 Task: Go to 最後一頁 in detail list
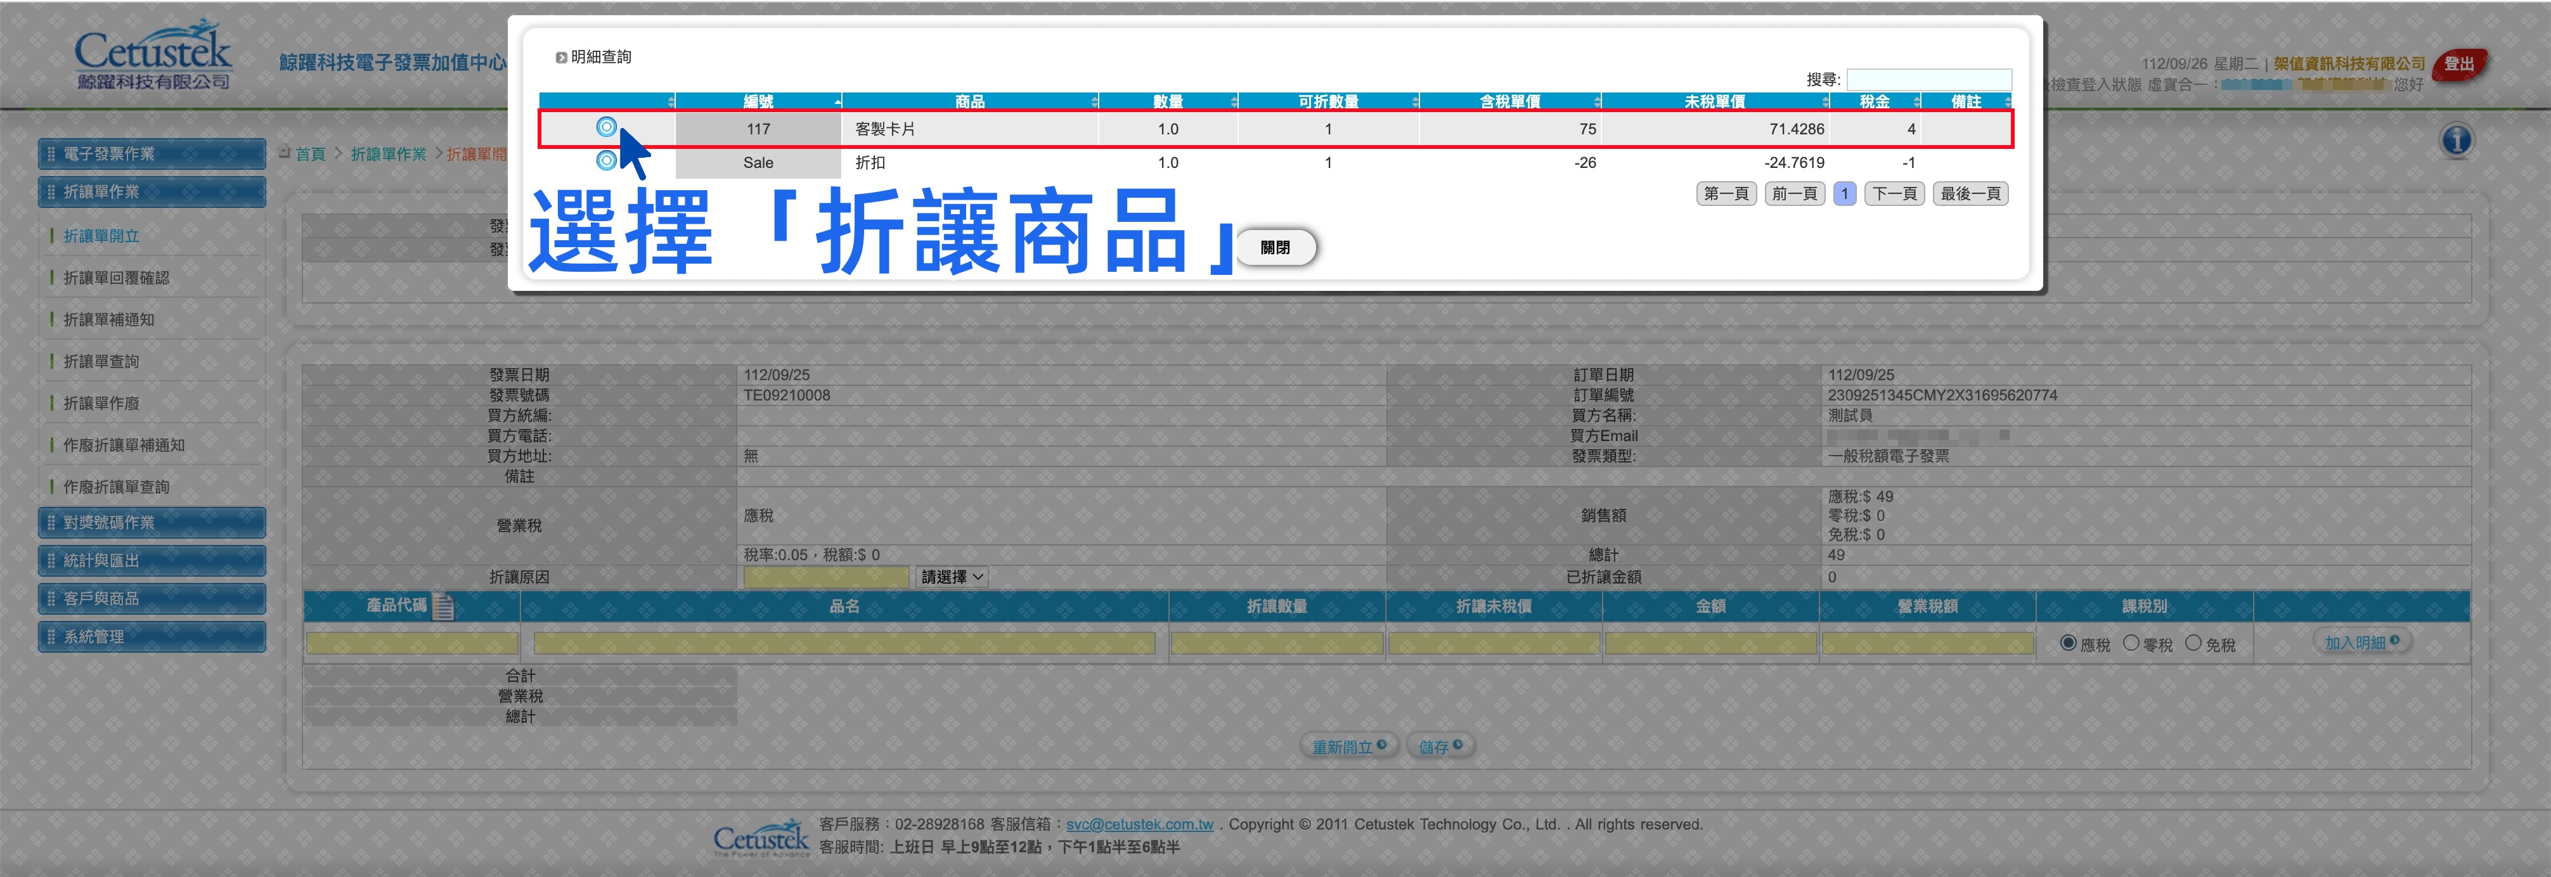pos(1971,193)
